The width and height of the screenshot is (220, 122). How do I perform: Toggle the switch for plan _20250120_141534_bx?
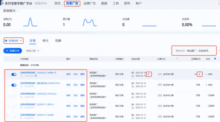14,96
